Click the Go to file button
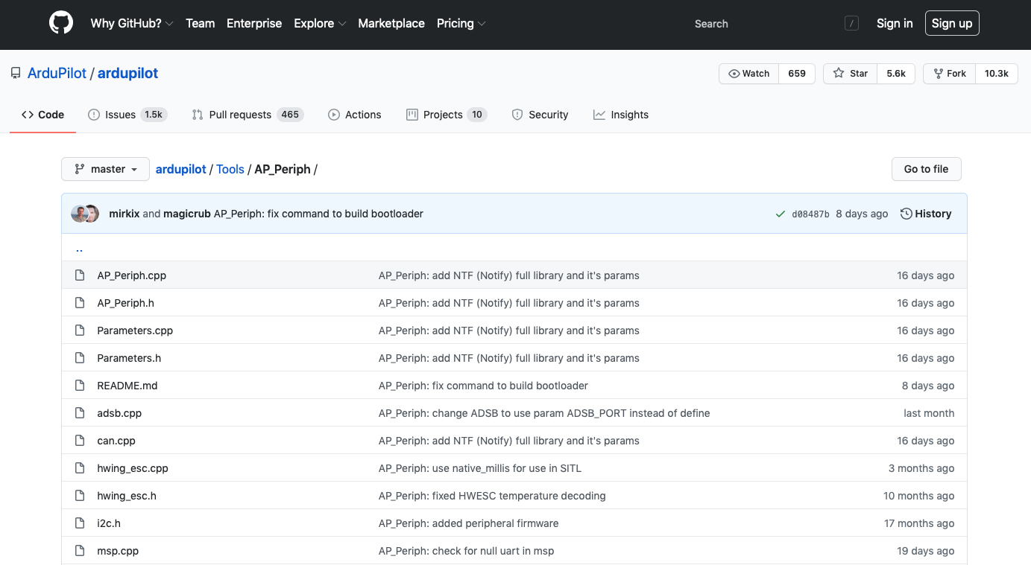Viewport: 1031px width, 565px height. click(927, 169)
